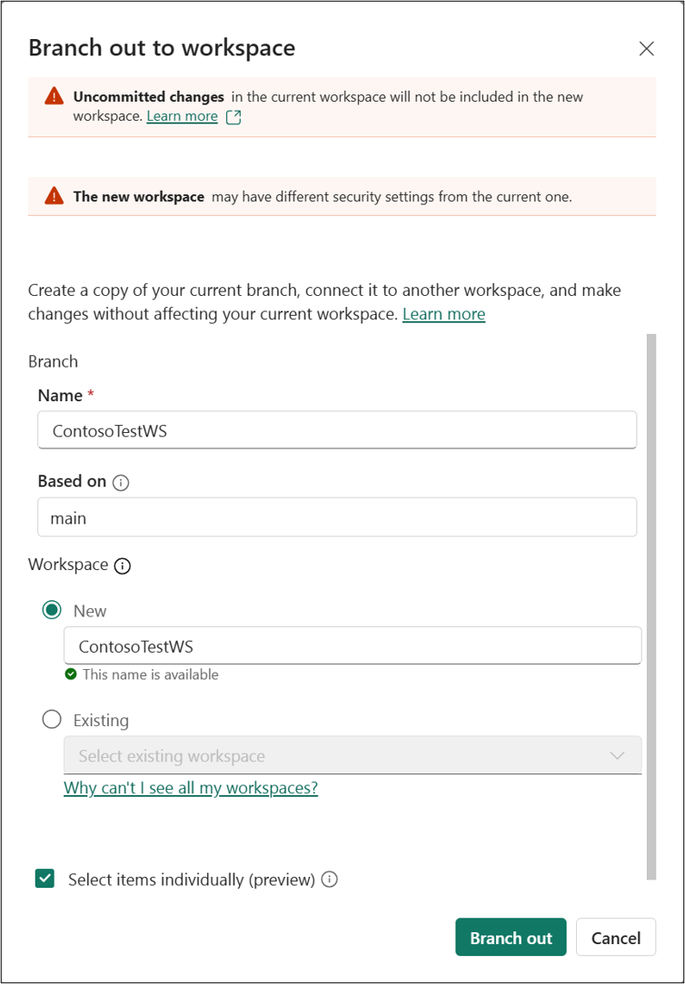Open Learn more link about branching
Viewport: 685px width, 984px height.
click(444, 314)
